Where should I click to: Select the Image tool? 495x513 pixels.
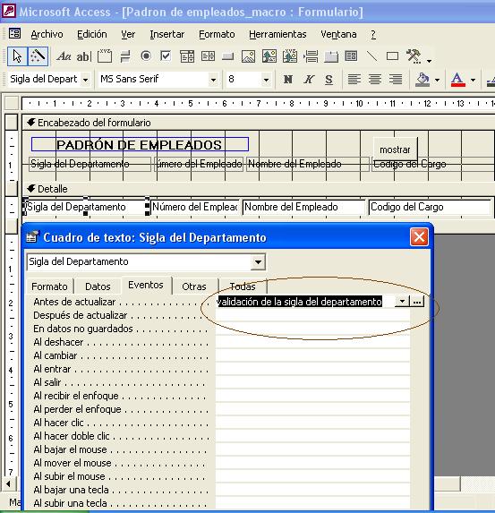[248, 56]
